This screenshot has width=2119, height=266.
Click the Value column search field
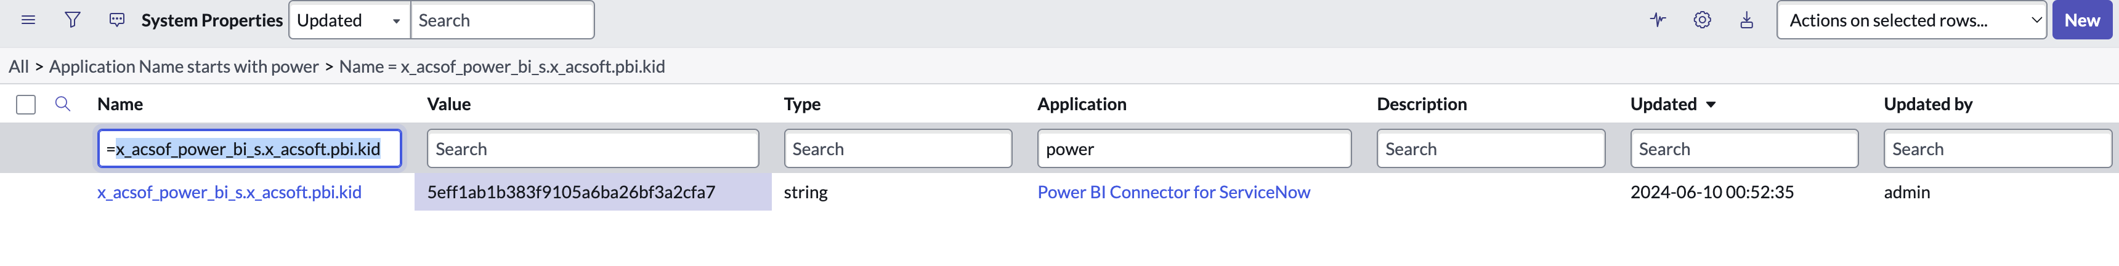click(x=592, y=149)
